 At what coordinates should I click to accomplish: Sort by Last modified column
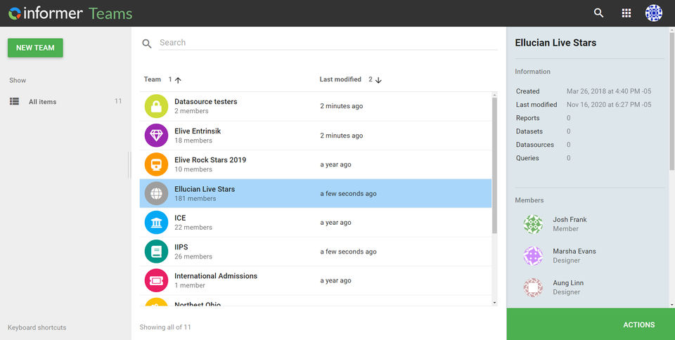(x=340, y=79)
